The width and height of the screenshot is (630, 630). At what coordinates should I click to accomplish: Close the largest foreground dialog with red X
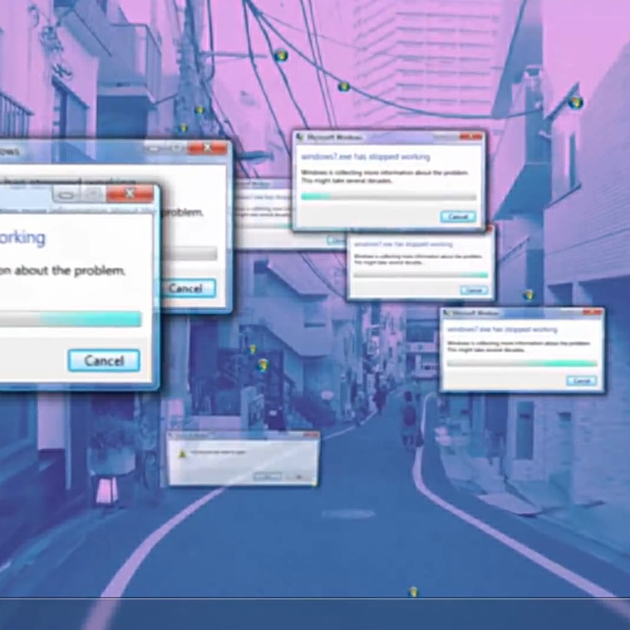point(130,194)
